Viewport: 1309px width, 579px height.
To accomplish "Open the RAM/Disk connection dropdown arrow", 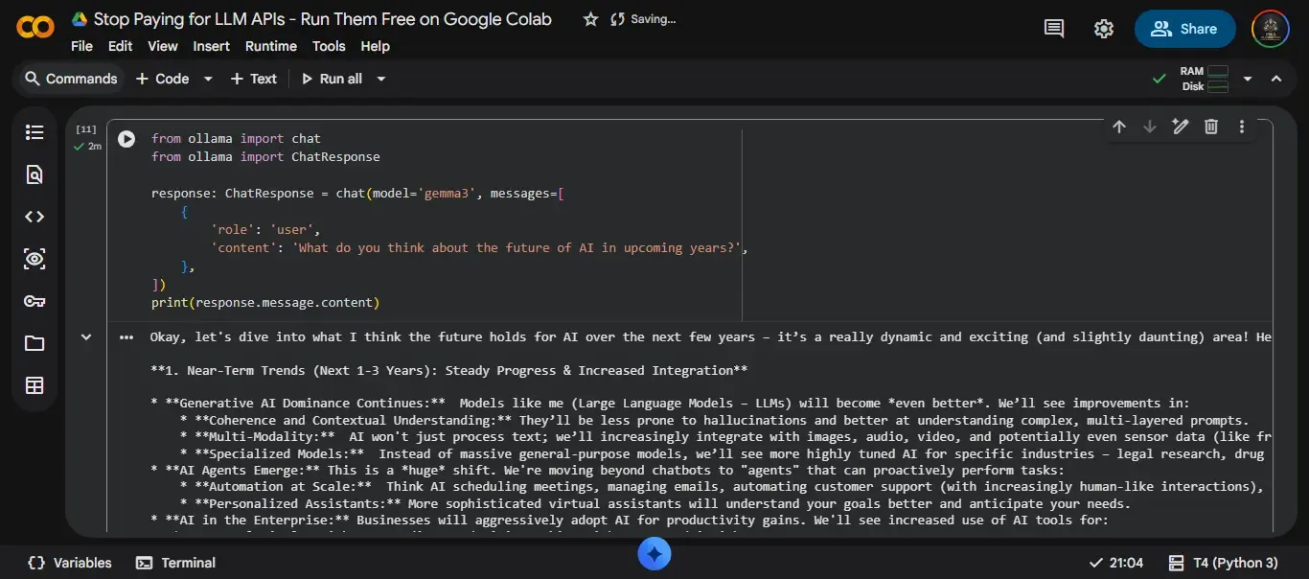I will click(1247, 79).
